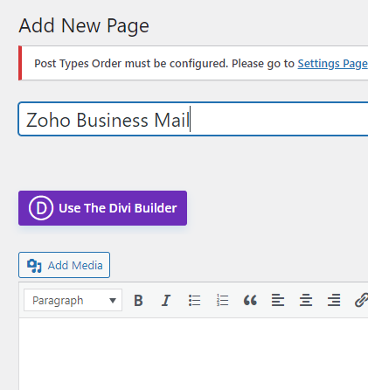The image size is (368, 390).
Task: Click the Post Types Order notice text
Action: pyautogui.click(x=164, y=64)
